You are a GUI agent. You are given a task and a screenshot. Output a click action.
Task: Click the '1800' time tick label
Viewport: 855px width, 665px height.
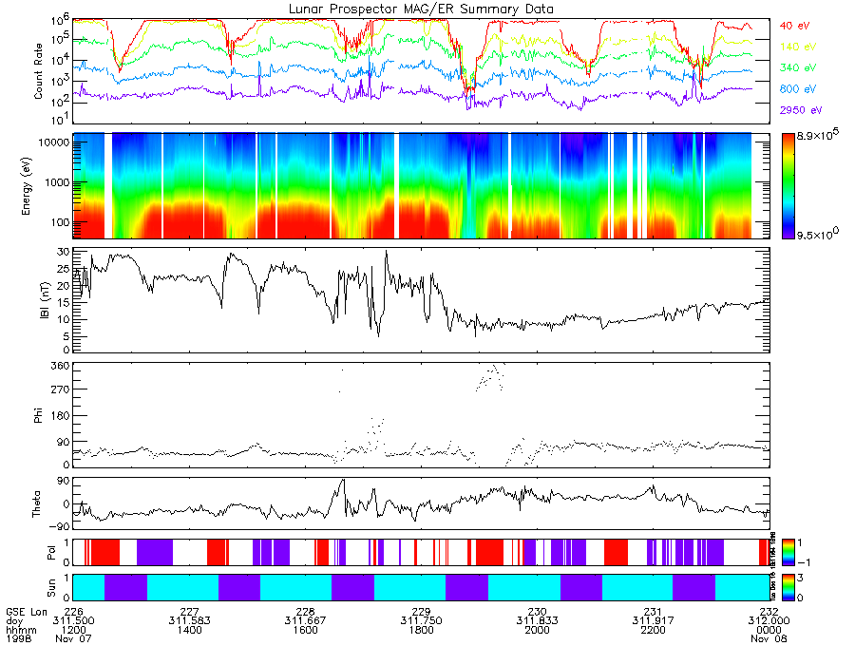pos(422,630)
